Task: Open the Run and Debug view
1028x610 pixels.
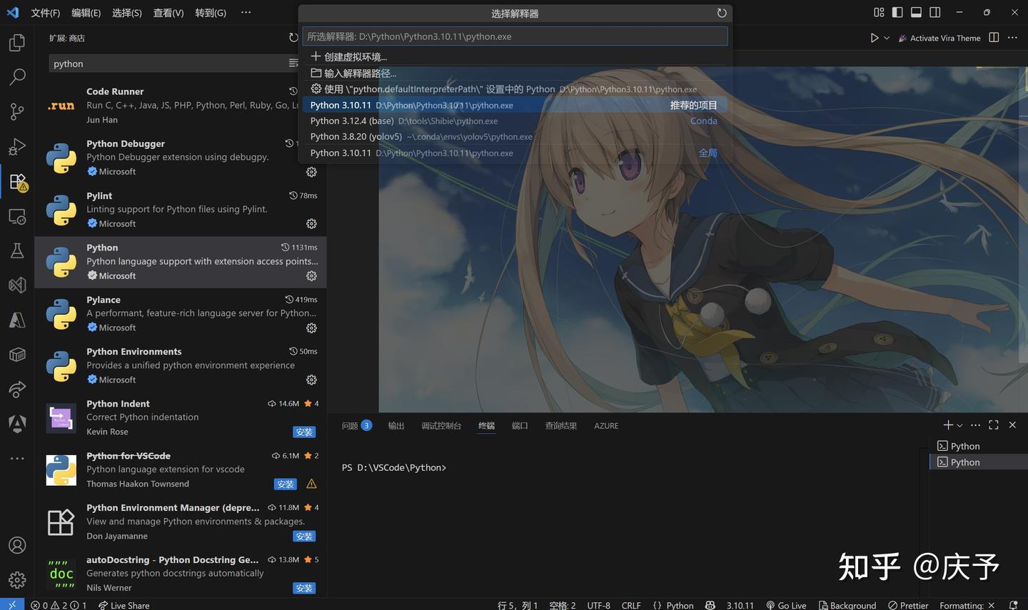Action: (17, 146)
